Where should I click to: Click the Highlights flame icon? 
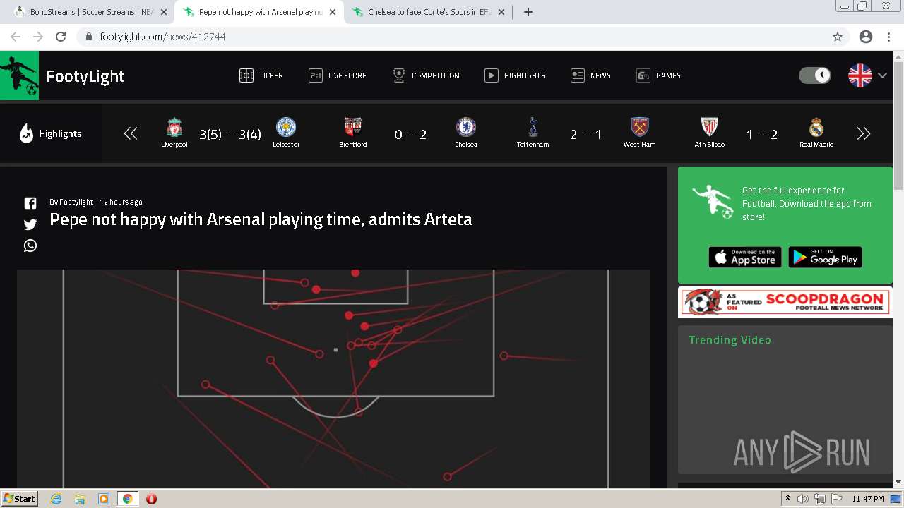click(26, 133)
